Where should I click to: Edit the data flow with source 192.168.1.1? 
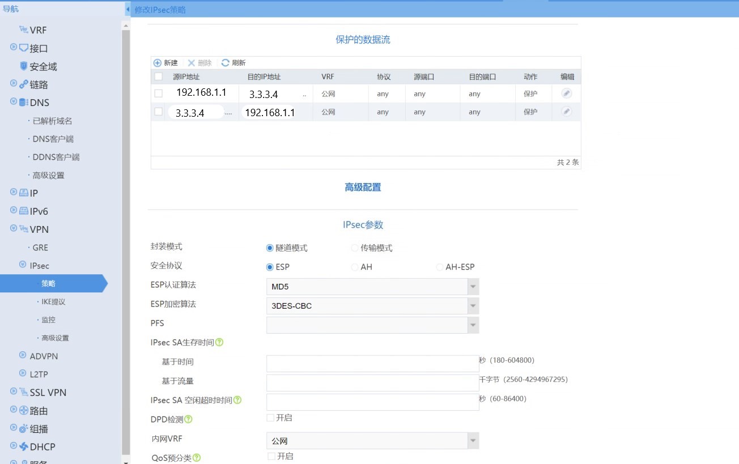click(x=566, y=93)
